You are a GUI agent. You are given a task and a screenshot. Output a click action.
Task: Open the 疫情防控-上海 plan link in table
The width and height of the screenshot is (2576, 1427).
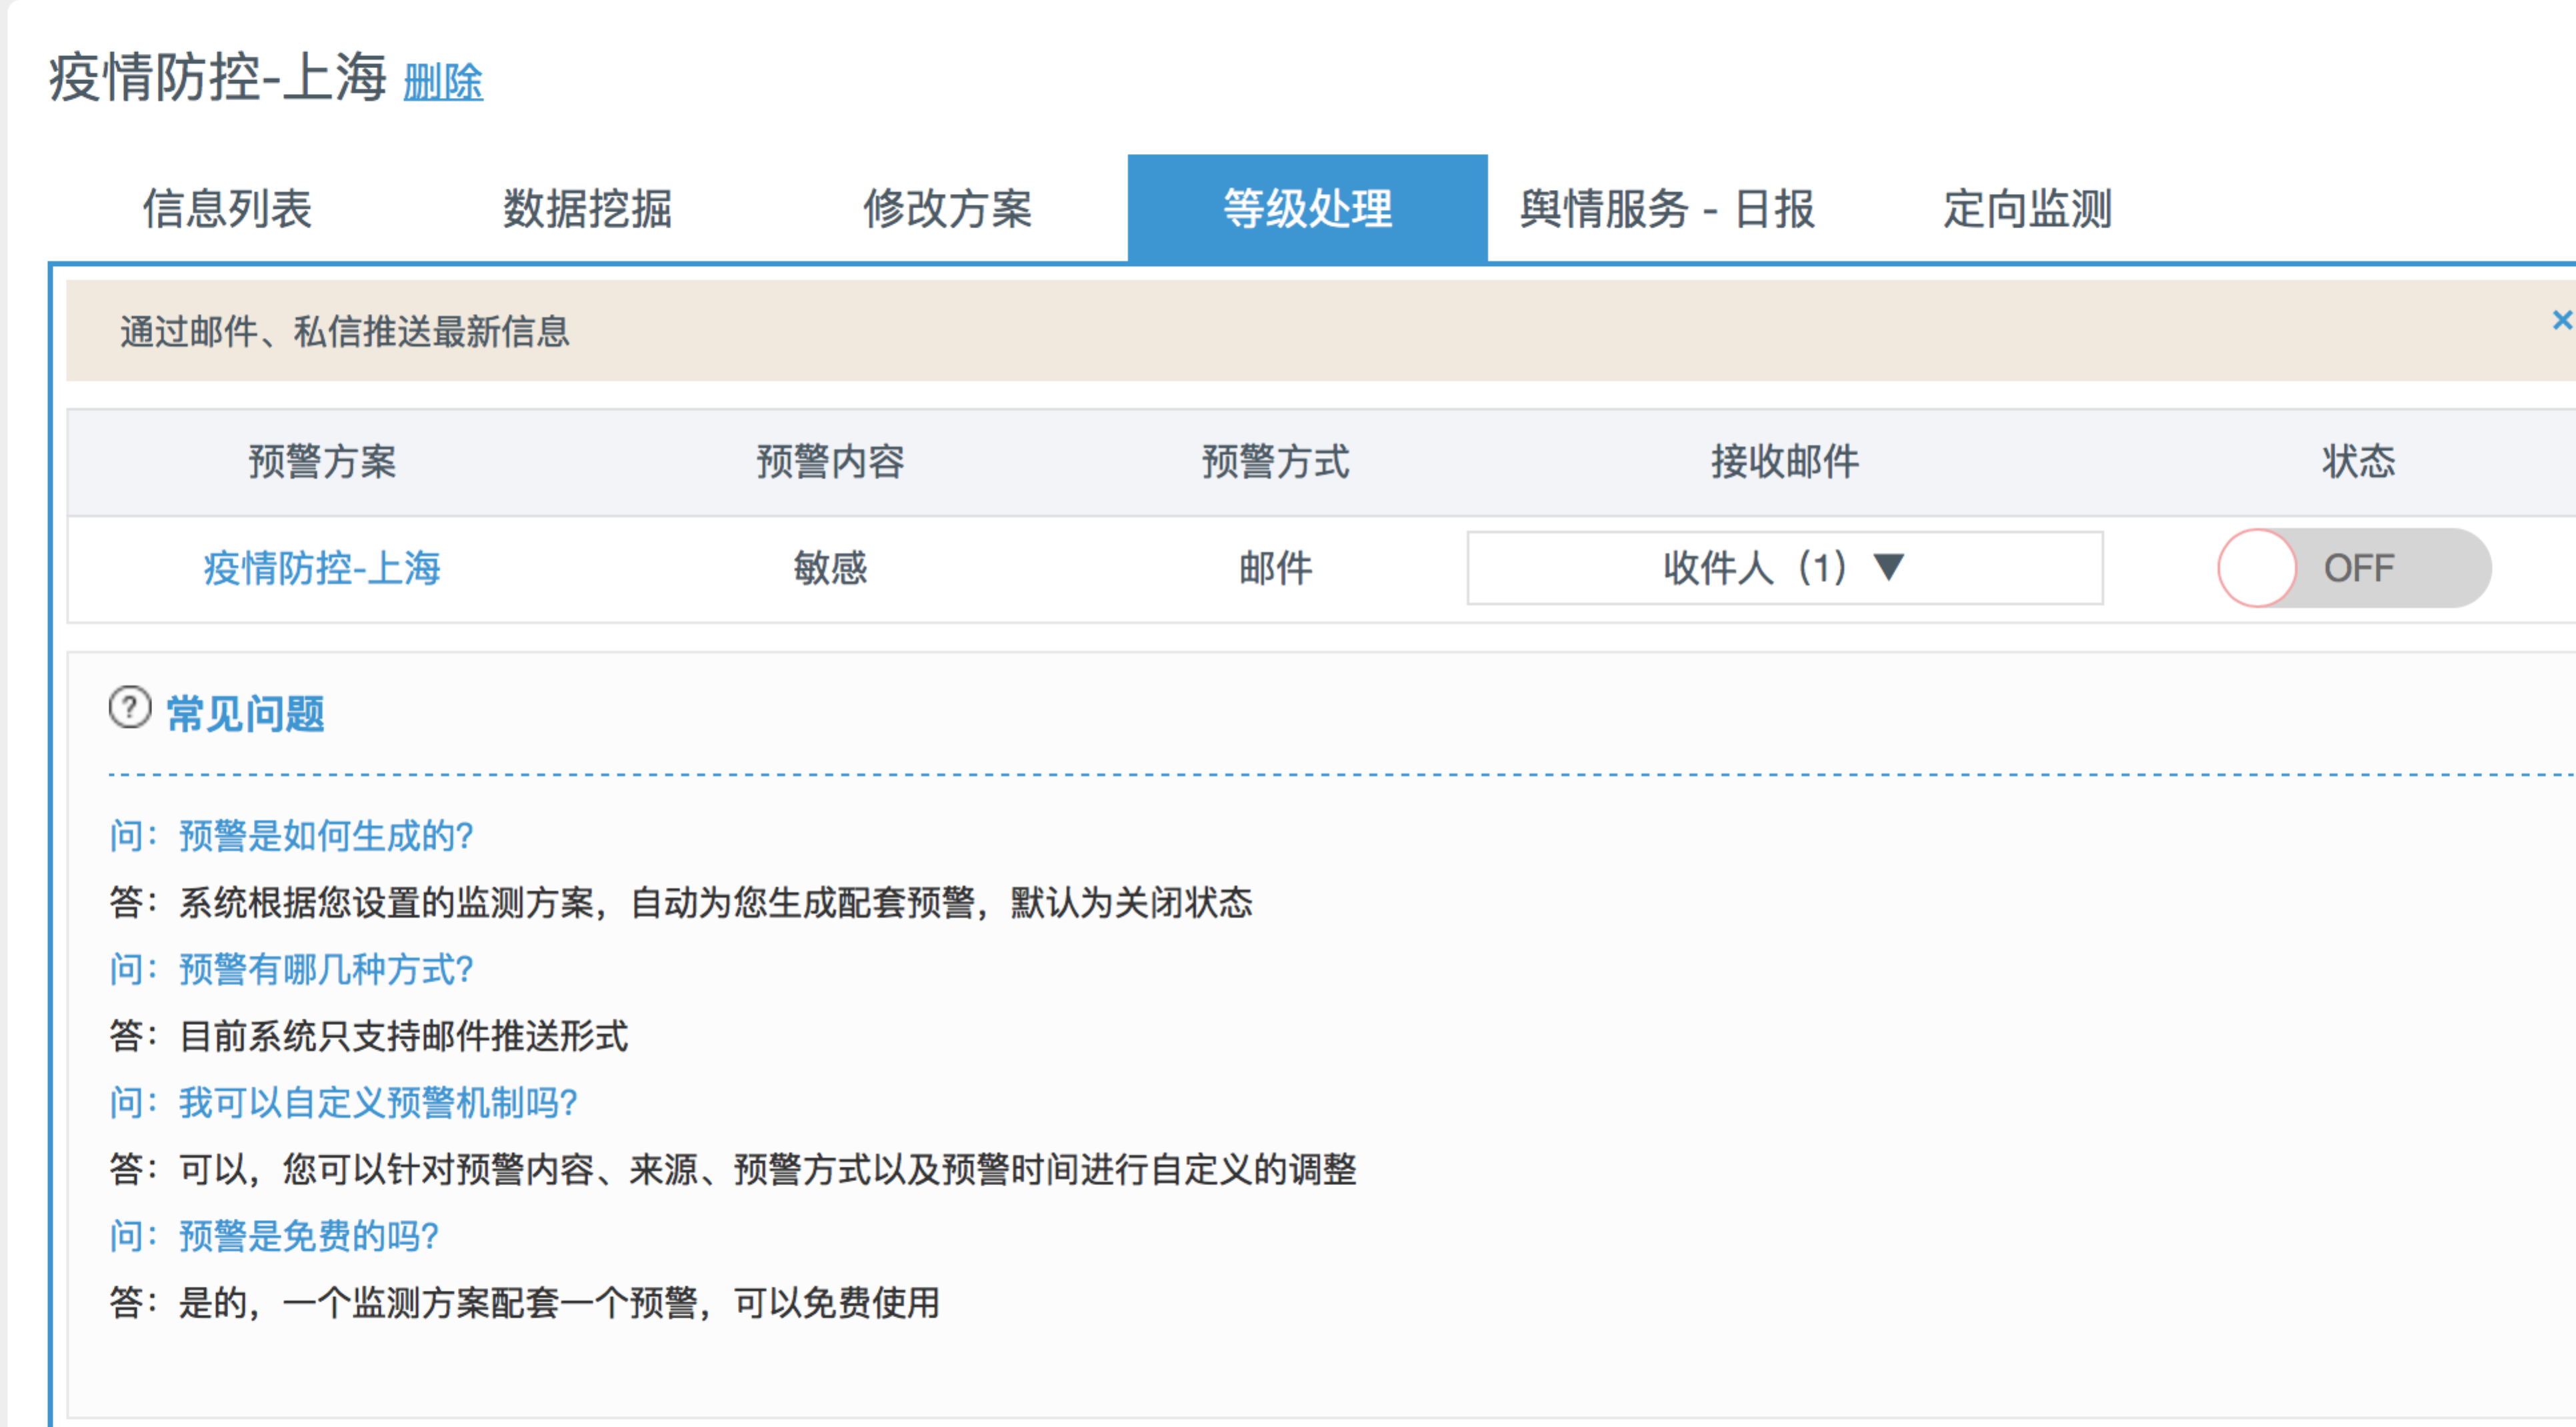tap(322, 568)
